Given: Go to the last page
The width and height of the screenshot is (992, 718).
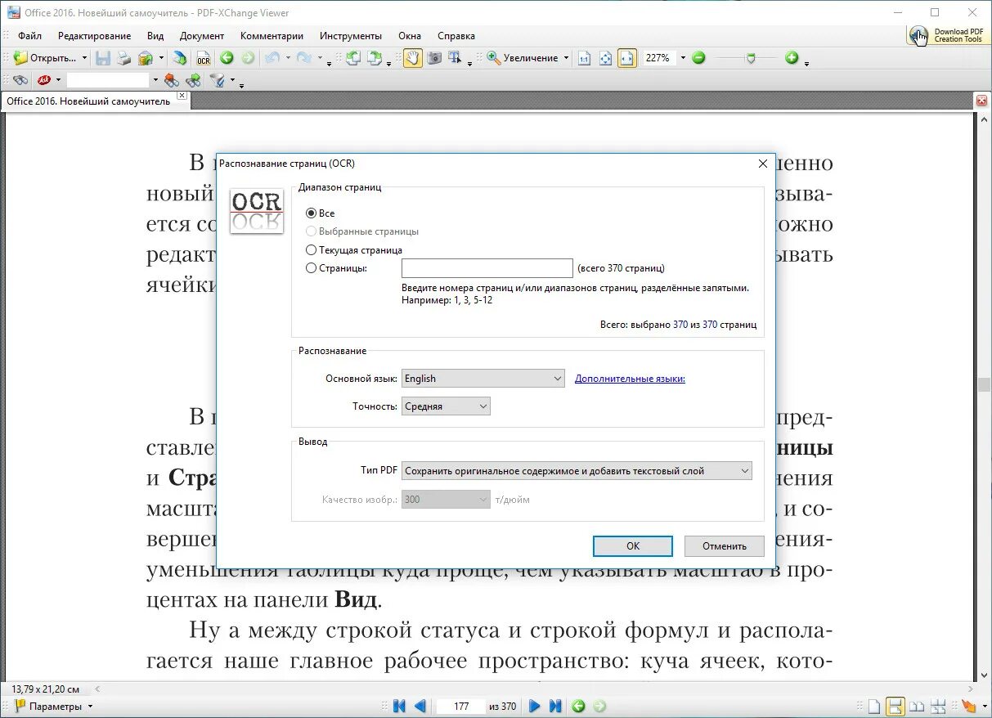Looking at the screenshot, I should click(x=555, y=706).
